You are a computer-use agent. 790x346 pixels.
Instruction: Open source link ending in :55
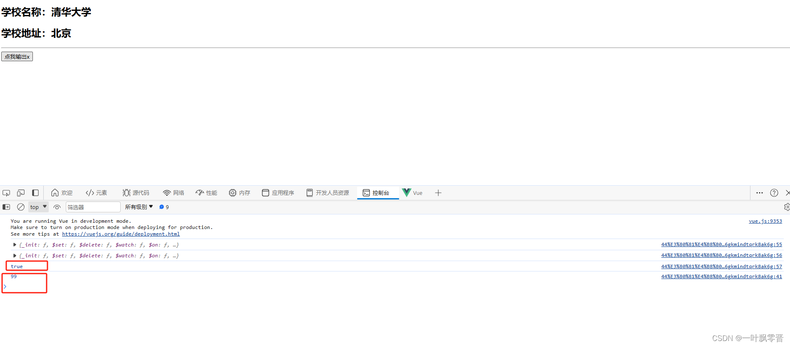coord(722,244)
